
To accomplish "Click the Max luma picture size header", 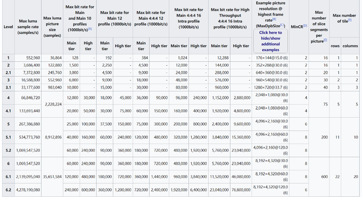I will pos(52,27).
